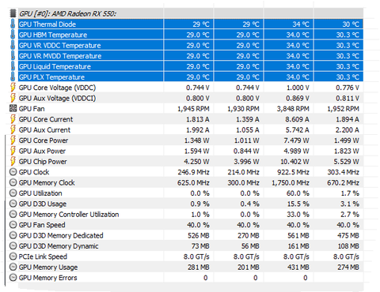Select the GPU Liquid Temperature label
The width and height of the screenshot is (380, 292).
tap(55, 66)
